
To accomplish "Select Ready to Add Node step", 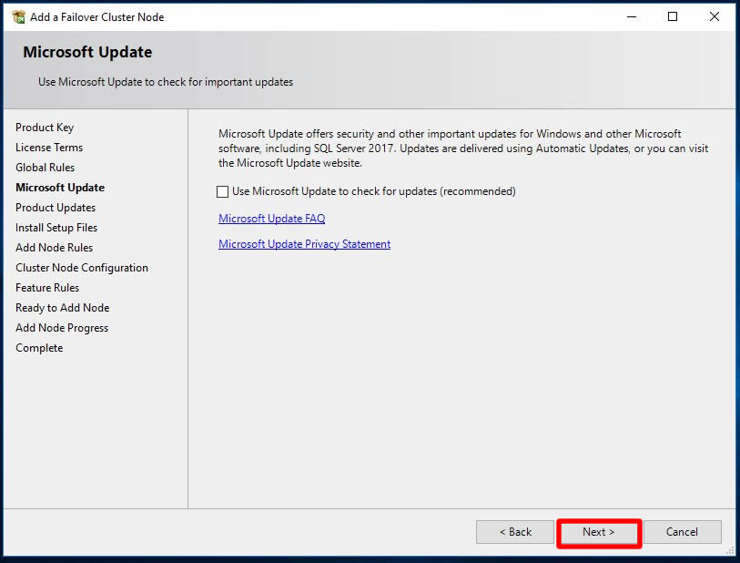I will [62, 308].
